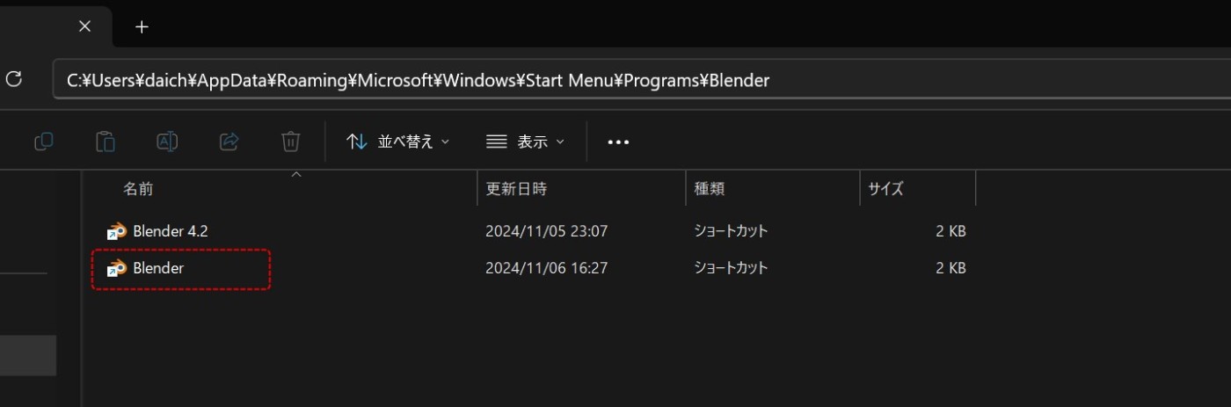The height and width of the screenshot is (407, 1231).
Task: Click the Share icon in the toolbar
Action: tap(229, 142)
